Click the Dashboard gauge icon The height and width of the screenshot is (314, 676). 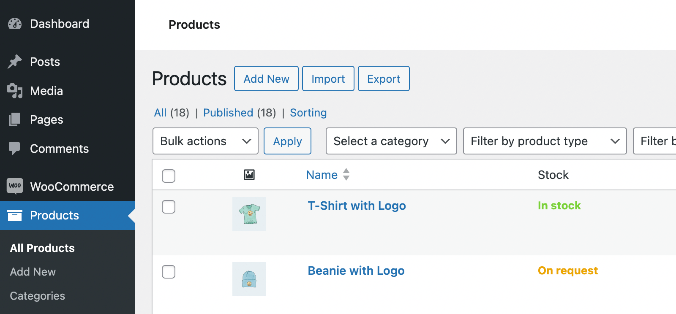(15, 24)
